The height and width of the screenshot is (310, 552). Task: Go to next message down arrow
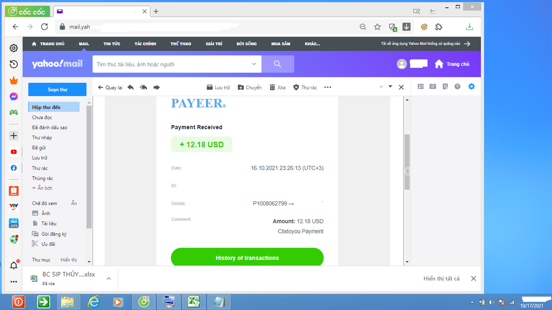point(390,87)
